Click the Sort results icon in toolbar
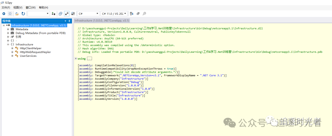Image resolution: width=332 pixels, height=136 pixels. pyautogui.click(x=132, y=14)
